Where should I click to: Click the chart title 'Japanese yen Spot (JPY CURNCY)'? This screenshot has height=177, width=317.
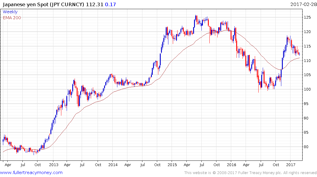point(43,4)
